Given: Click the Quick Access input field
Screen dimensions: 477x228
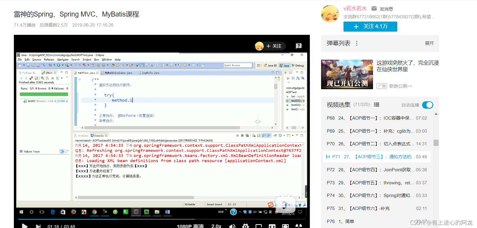Looking at the screenshot, I should [x=238, y=65].
